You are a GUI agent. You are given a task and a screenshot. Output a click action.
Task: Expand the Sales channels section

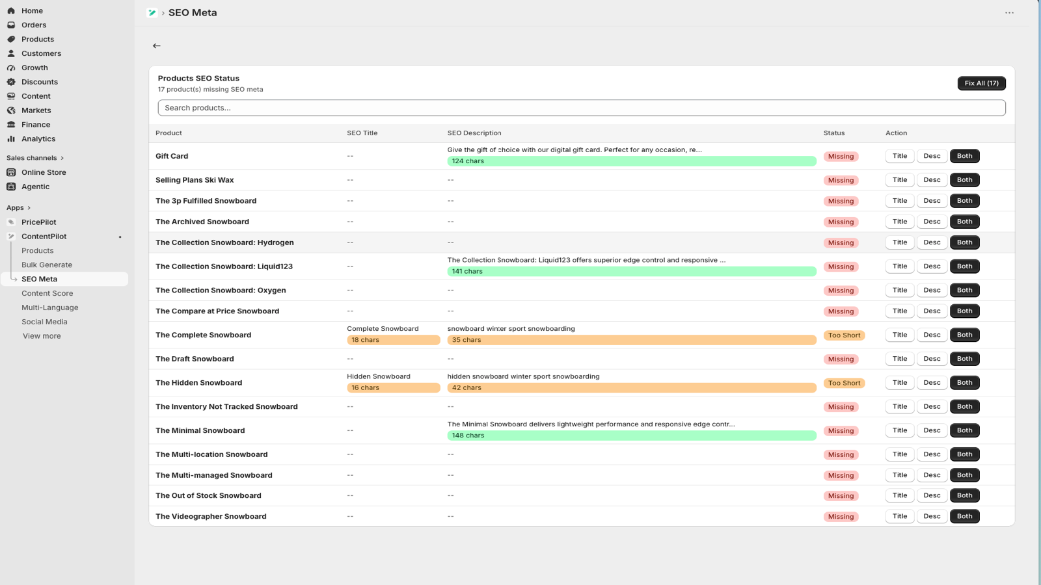[x=35, y=158]
